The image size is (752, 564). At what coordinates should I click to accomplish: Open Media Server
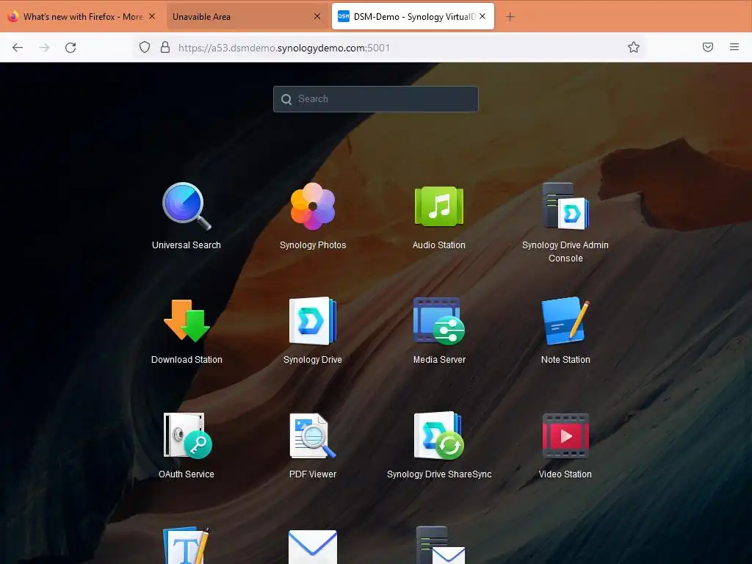tap(439, 321)
